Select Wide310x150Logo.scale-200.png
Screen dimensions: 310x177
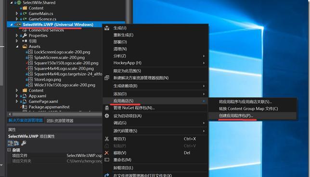tap(65, 85)
